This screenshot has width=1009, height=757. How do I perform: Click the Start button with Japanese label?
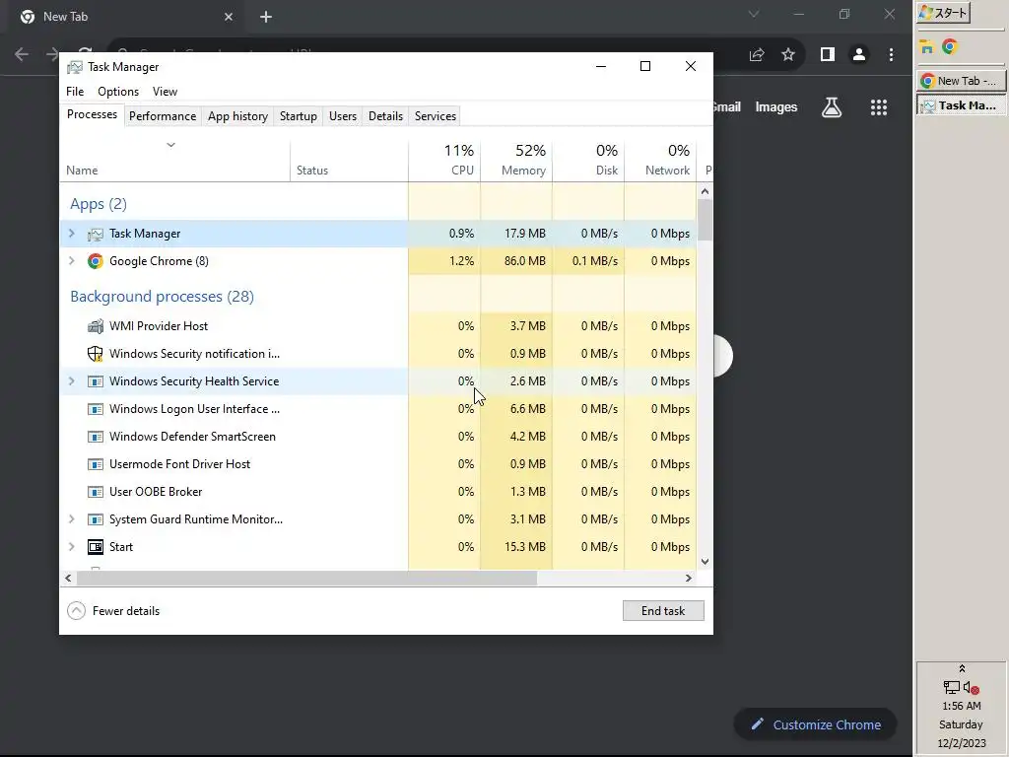click(943, 13)
